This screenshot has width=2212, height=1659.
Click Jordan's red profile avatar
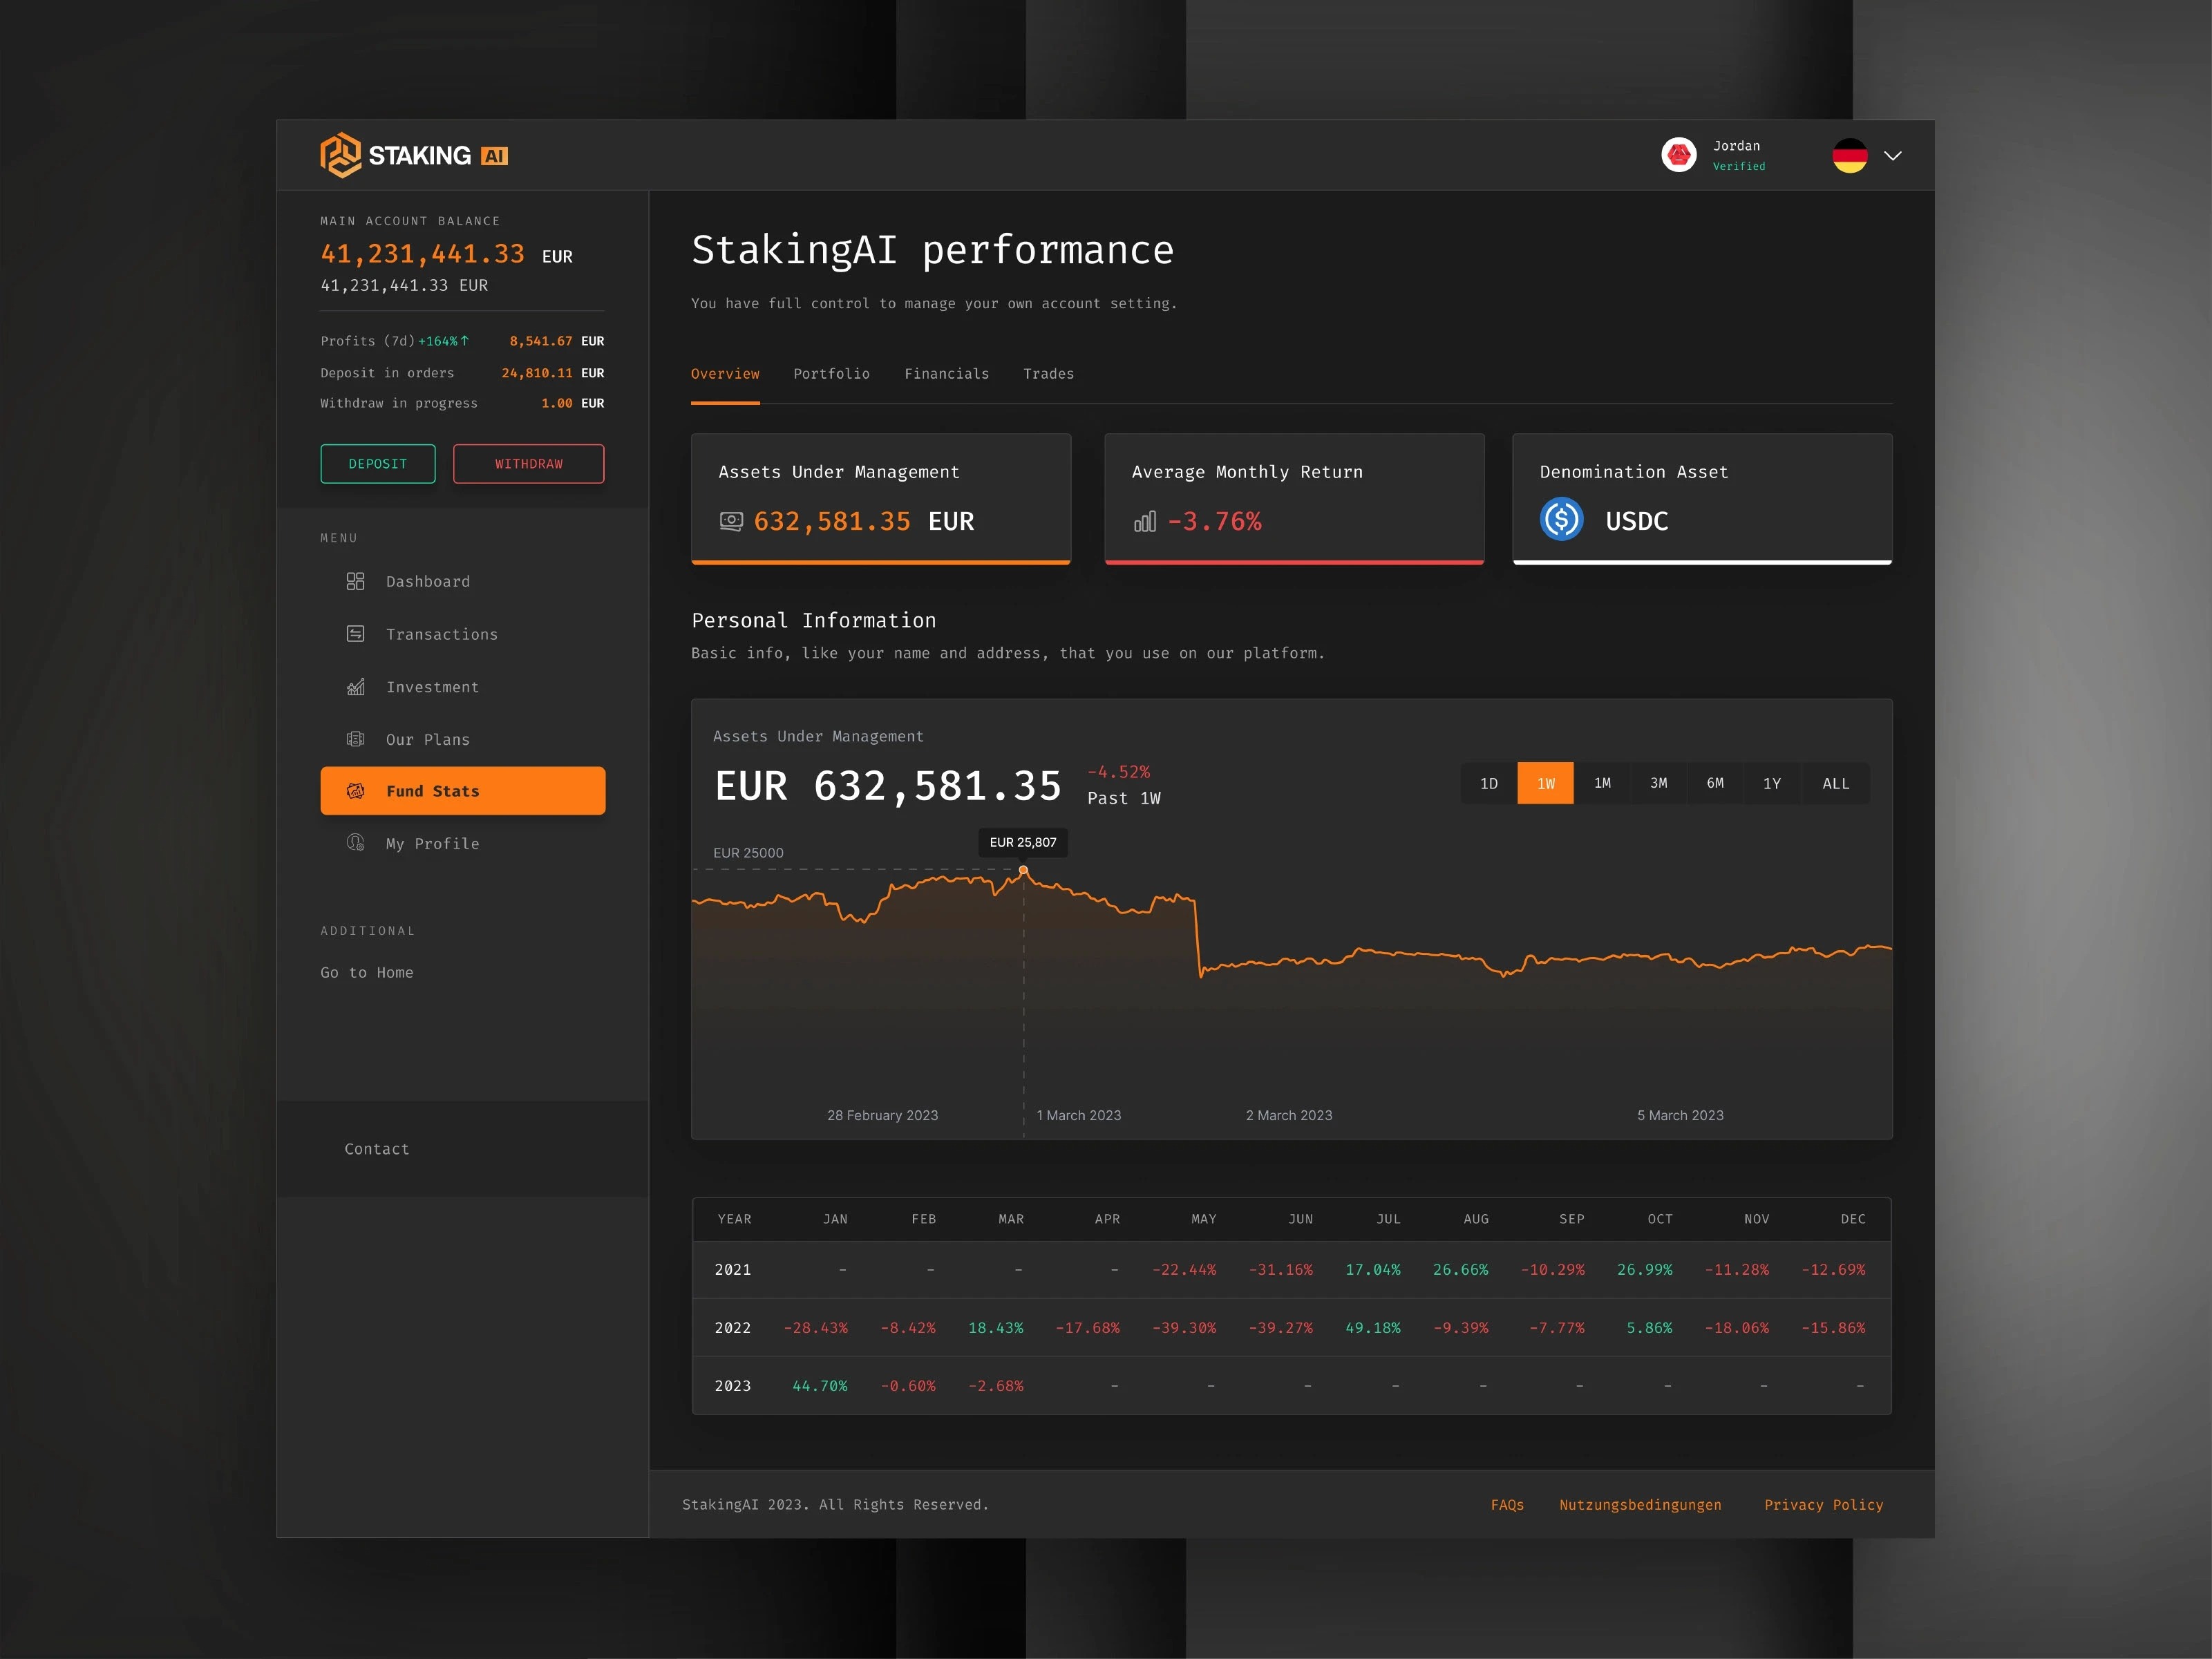(x=1678, y=155)
